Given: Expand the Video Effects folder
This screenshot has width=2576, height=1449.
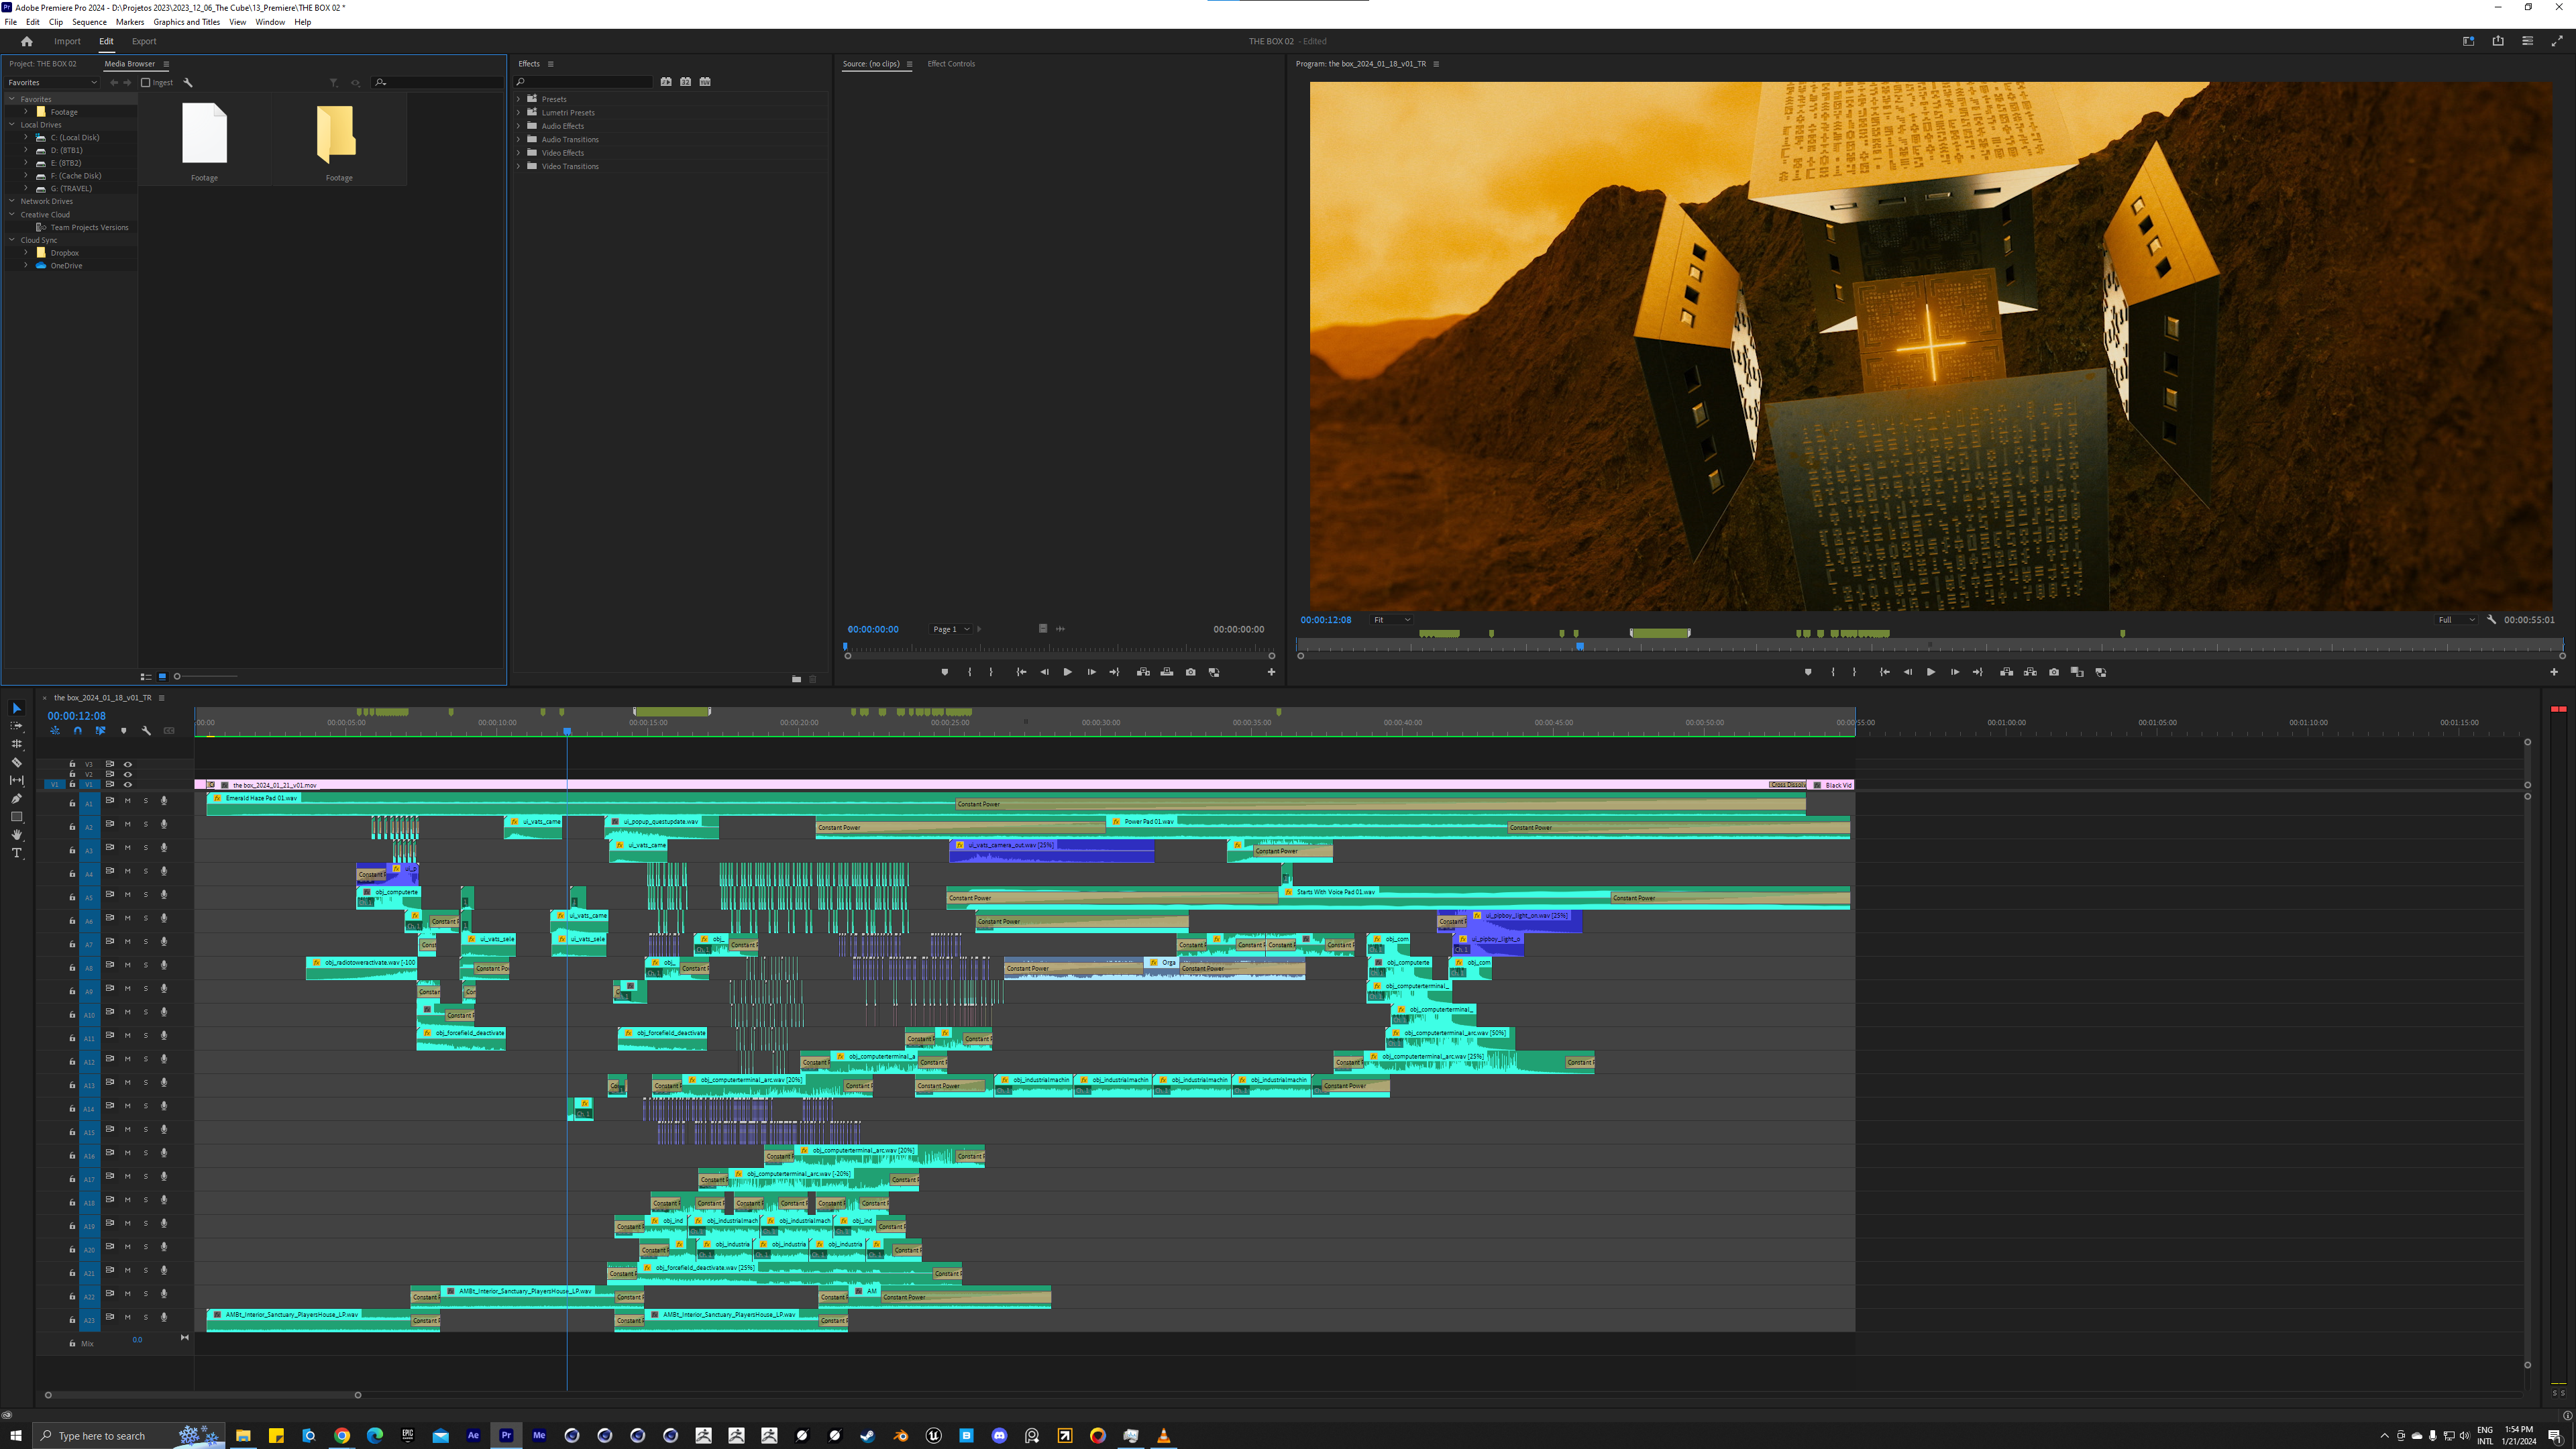Looking at the screenshot, I should coord(519,153).
